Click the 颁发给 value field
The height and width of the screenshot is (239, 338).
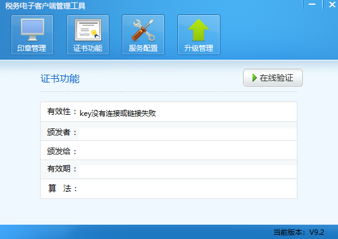click(x=188, y=151)
